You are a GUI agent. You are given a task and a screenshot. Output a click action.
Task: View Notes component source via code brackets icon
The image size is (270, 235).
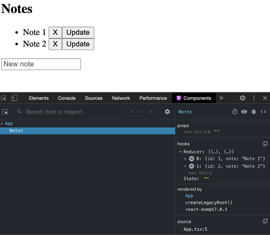click(263, 111)
